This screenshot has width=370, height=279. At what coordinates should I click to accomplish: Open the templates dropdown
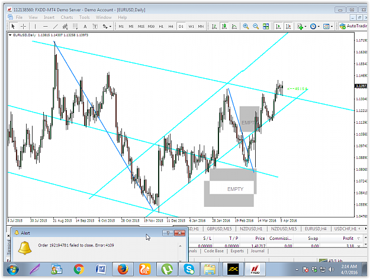(328, 27)
